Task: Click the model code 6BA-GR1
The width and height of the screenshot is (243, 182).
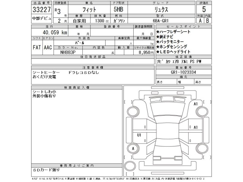Action: tap(161, 21)
